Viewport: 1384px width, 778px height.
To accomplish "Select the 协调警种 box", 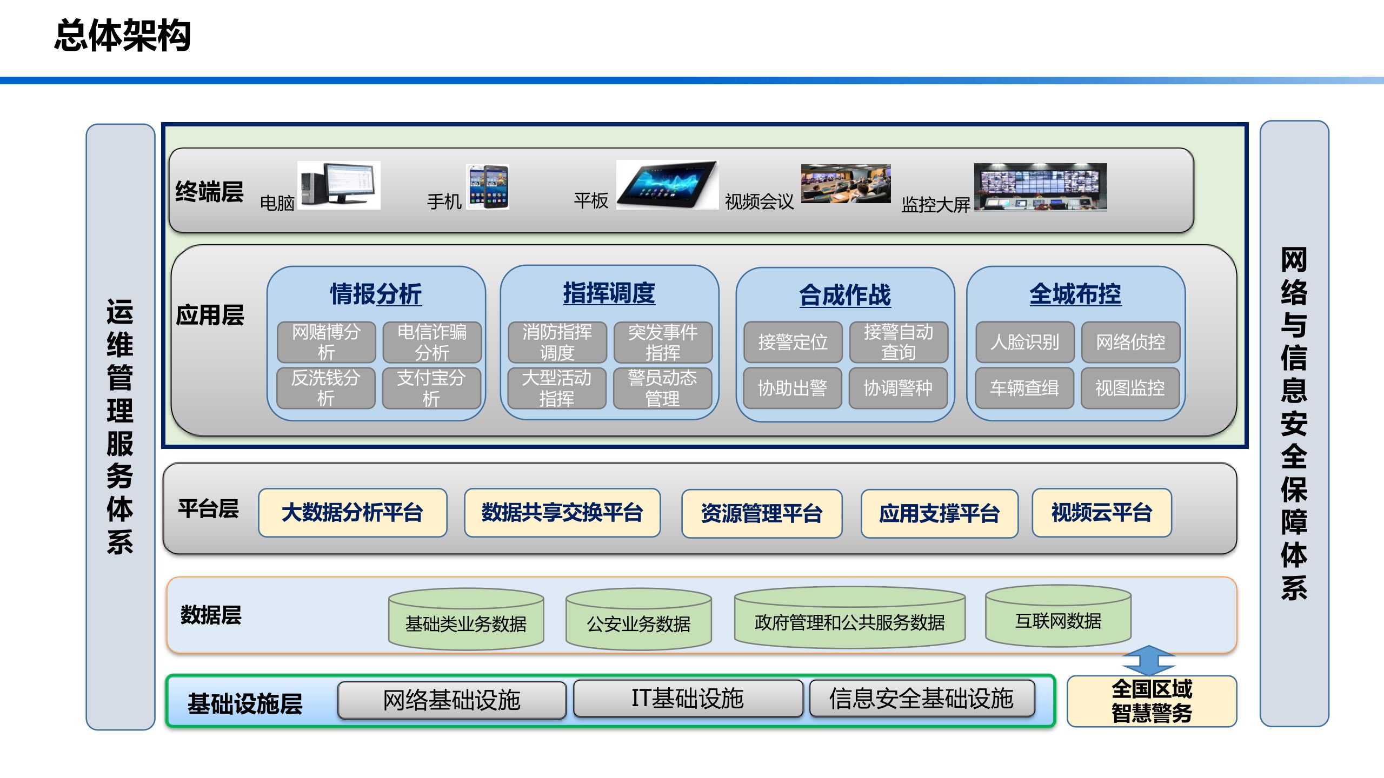I will click(x=898, y=388).
